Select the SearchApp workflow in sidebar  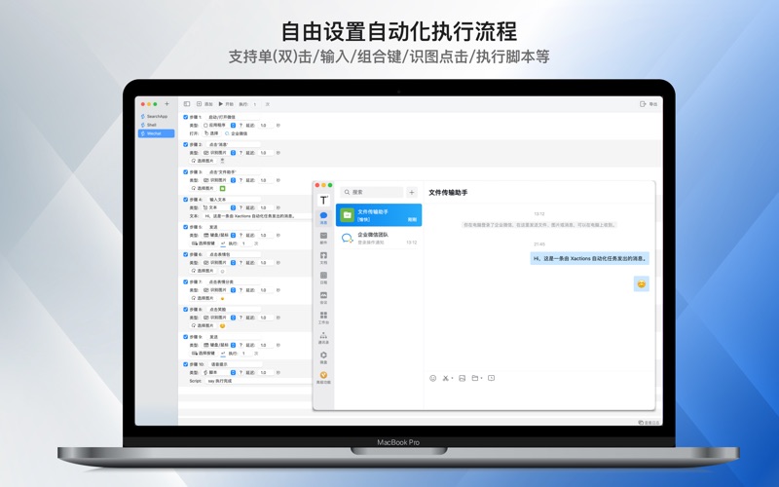(x=156, y=116)
